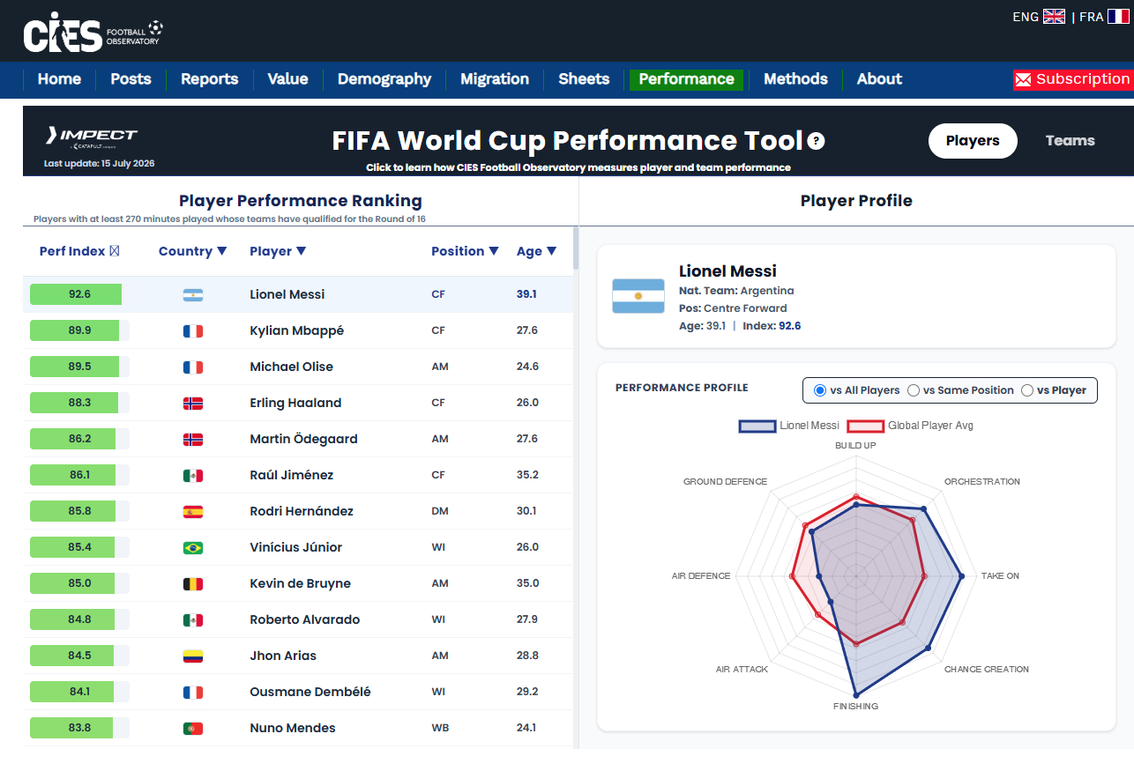Viewport: 1134px width, 771px height.
Task: Click the large Argentina flag in Player Profile
Action: pyautogui.click(x=638, y=296)
